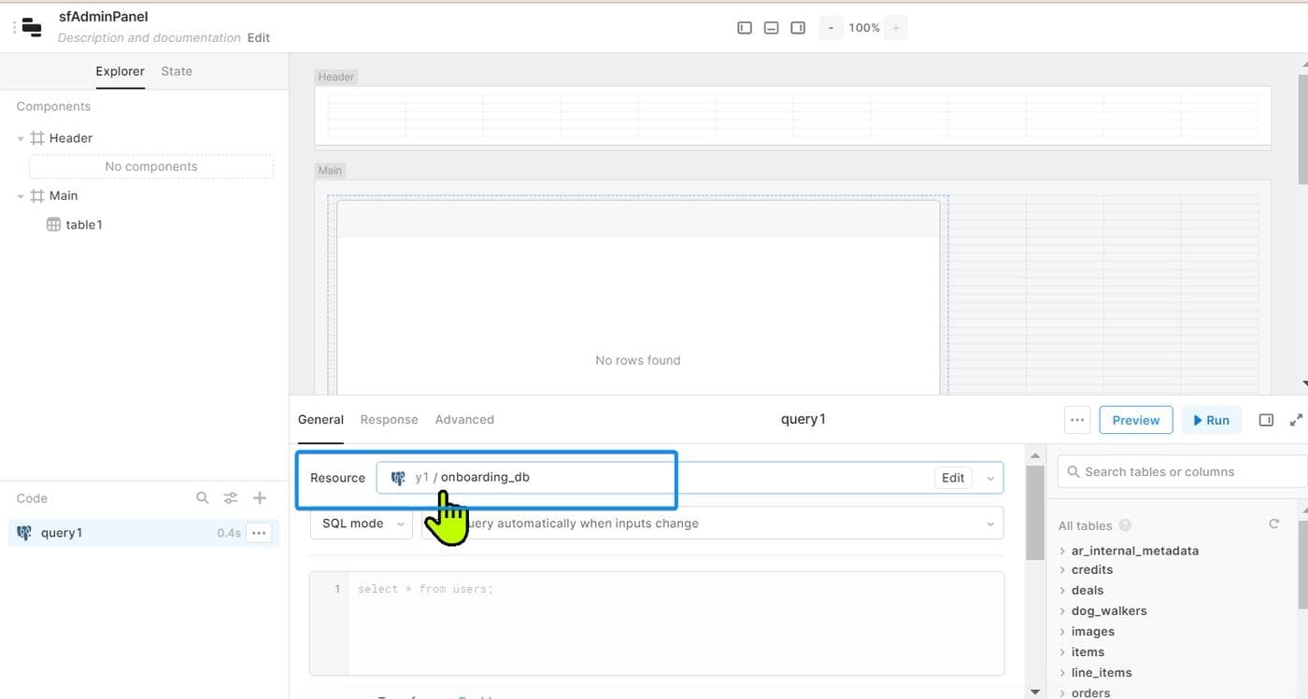
Task: Run query1 with the Run button
Action: pyautogui.click(x=1211, y=420)
